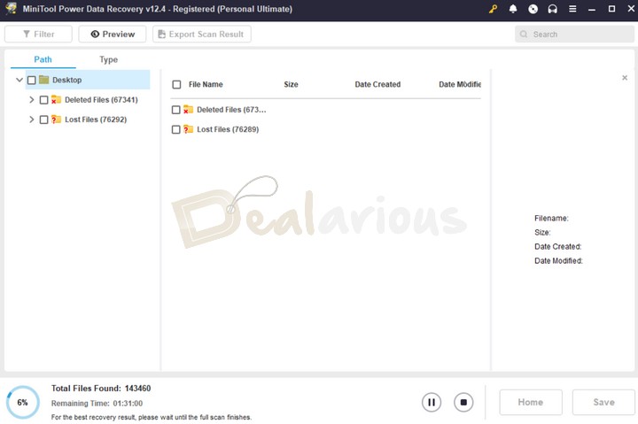
Task: Collapse the Desktop tree node
Action: coord(19,80)
